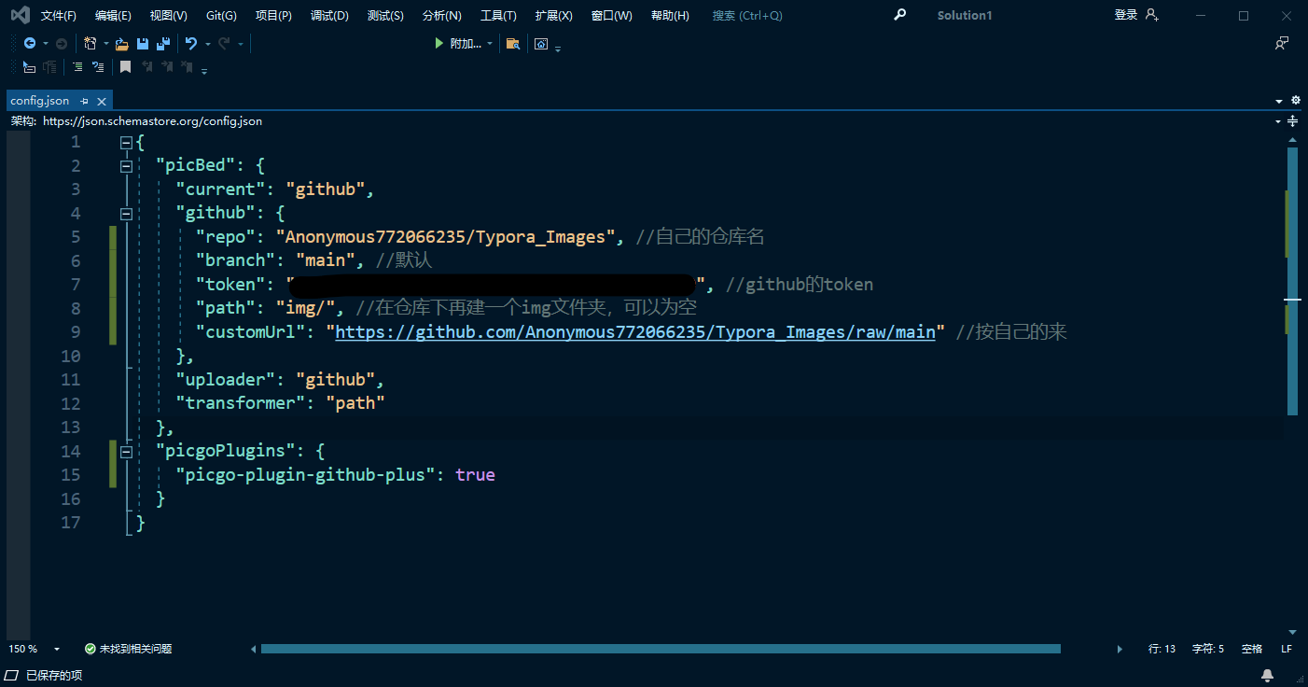Viewport: 1308px width, 687px height.
Task: Toggle bookmark on the current line
Action: coord(125,67)
